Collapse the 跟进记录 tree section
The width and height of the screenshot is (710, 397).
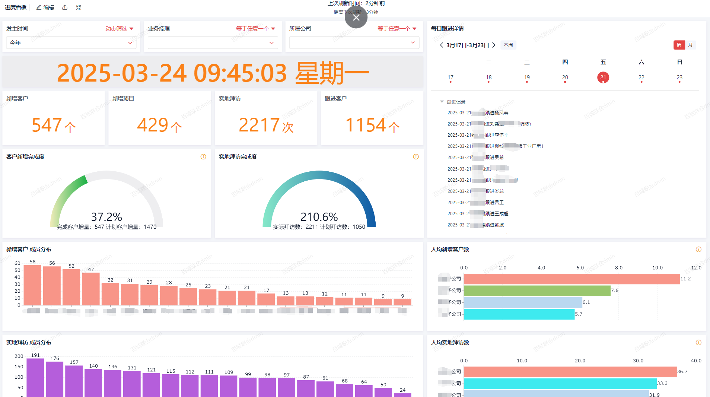click(x=442, y=102)
